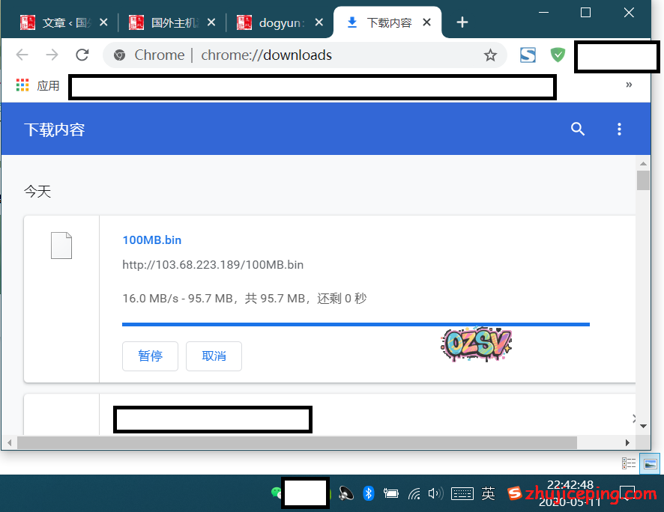Cancel the download with 取消 button
The width and height of the screenshot is (664, 512).
click(214, 356)
